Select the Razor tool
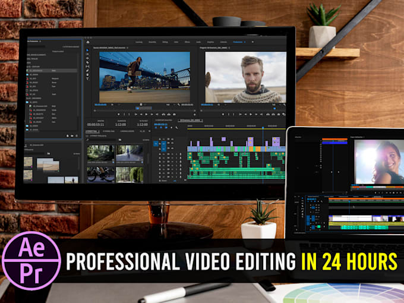 coord(87,62)
